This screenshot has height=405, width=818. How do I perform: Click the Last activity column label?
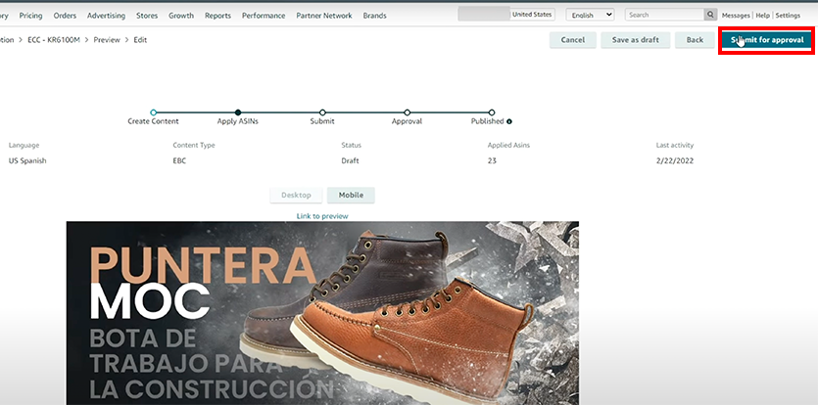675,145
